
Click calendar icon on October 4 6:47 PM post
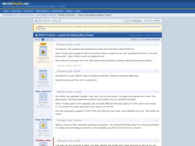pos(58,141)
